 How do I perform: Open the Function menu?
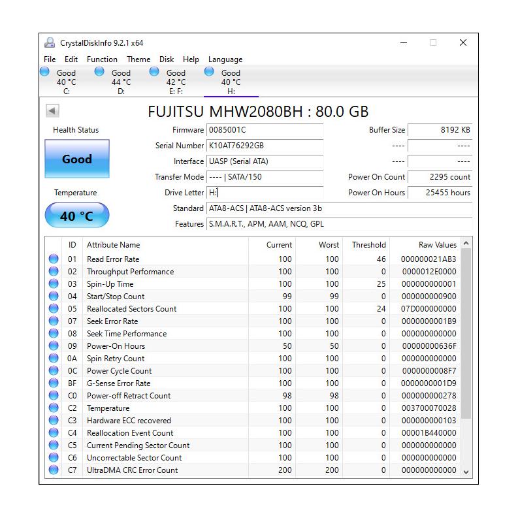(102, 59)
